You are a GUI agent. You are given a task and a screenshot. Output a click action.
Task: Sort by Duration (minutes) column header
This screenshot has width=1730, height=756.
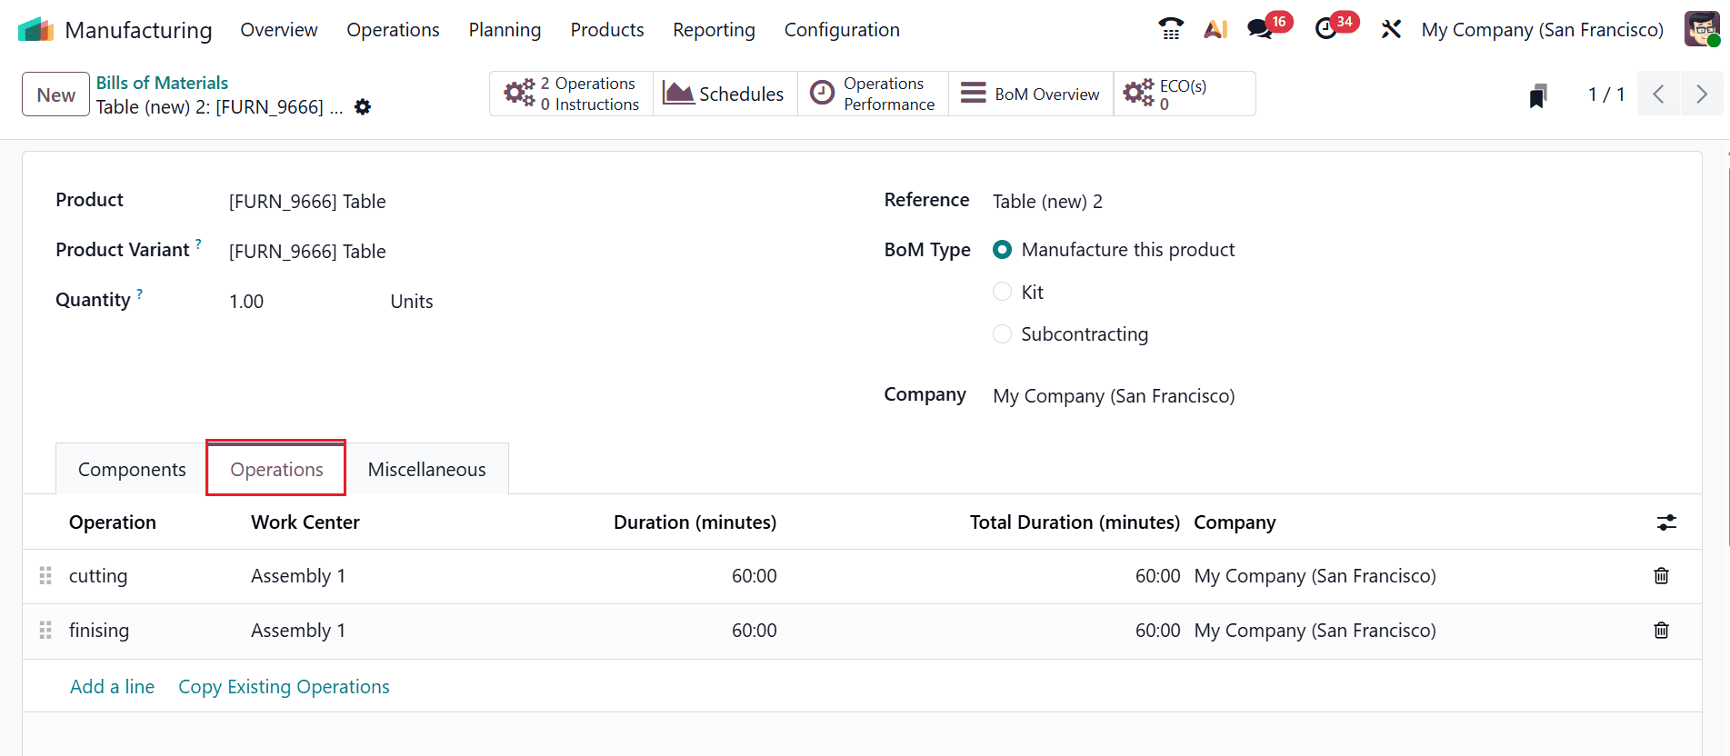(x=695, y=522)
